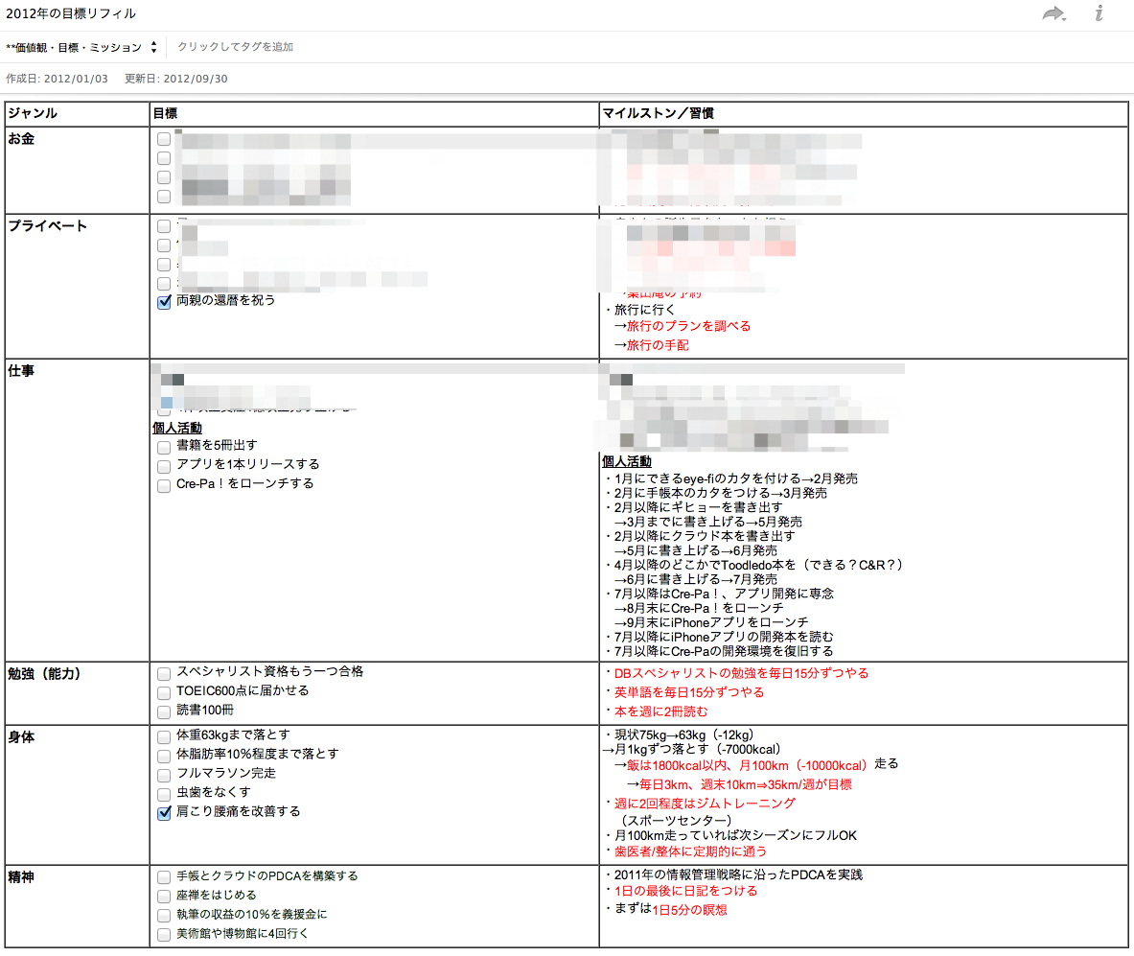Click the note title 2012年の目標リフィル
This screenshot has width=1134, height=956.
(71, 13)
